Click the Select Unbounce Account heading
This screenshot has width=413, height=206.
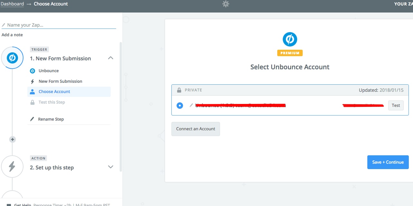(x=290, y=67)
